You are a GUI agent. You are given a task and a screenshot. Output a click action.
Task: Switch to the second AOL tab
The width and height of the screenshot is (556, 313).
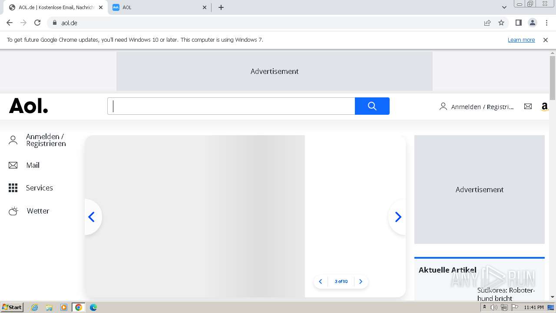160,7
